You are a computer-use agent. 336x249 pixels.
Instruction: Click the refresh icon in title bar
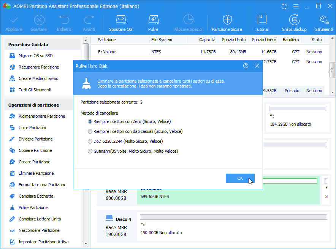[284, 6]
